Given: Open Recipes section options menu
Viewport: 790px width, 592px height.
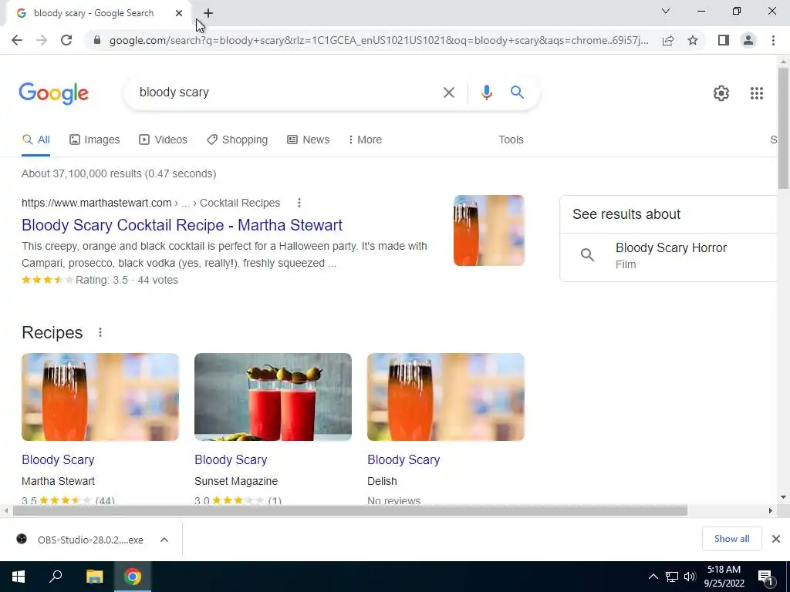Looking at the screenshot, I should [x=100, y=332].
